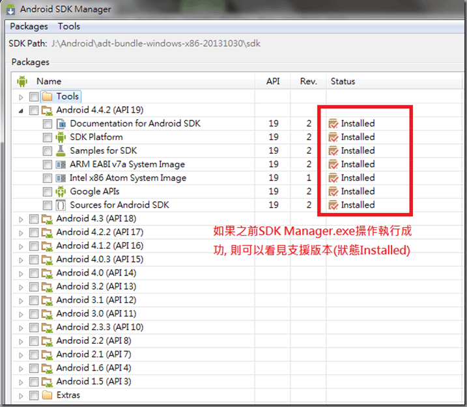Screen dimensions: 467x407
Task: Select the Android 4.1.2 (API 16) row text
Action: coord(100,246)
